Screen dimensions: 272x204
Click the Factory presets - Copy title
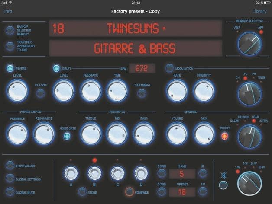136,11
